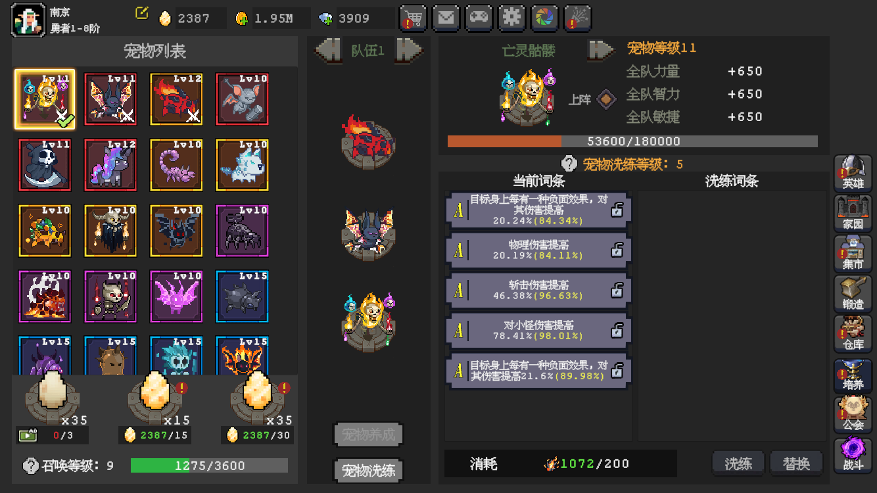Open the 家园 homeland castle icon

pos(853,213)
